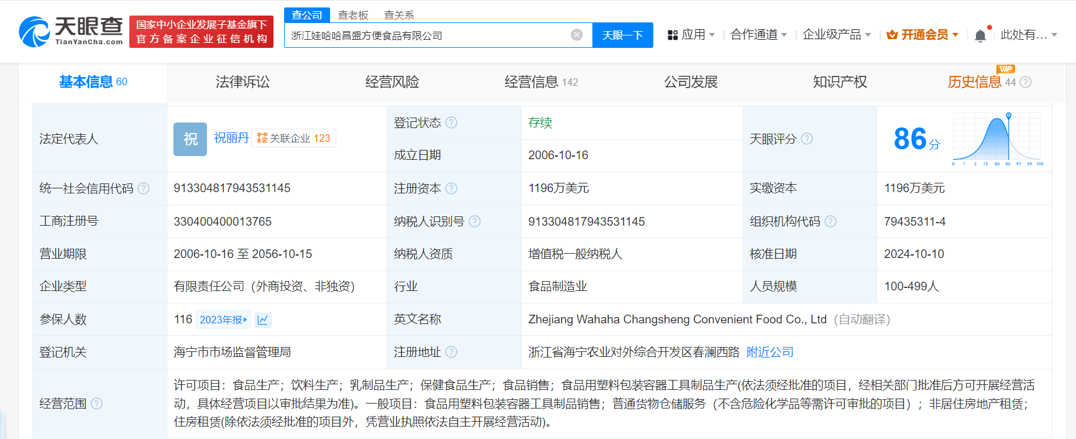Open the 此处有… user account dropdown

pos(1029,35)
